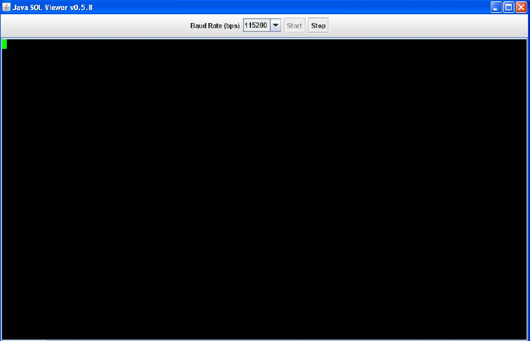Click the Java icon in title bar

6,7
